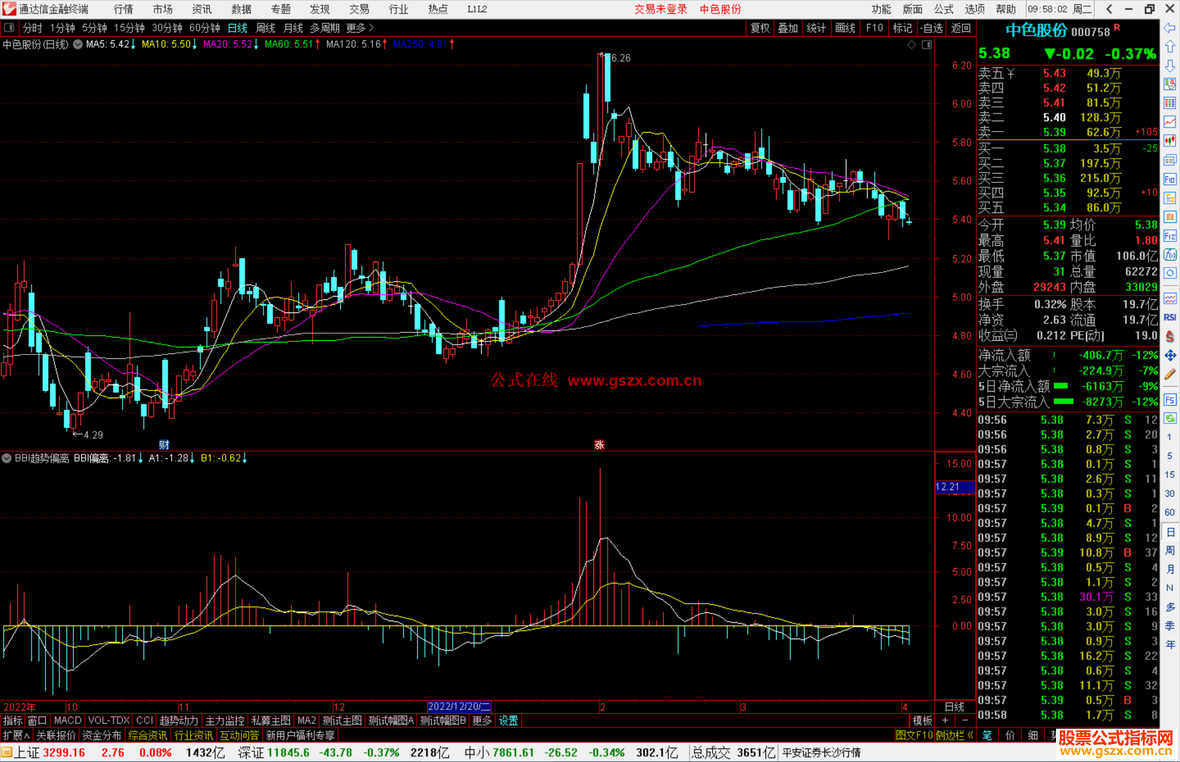Collapse the sidebar with 侧边栏 arrows
The width and height of the screenshot is (1180, 762).
tap(955, 735)
